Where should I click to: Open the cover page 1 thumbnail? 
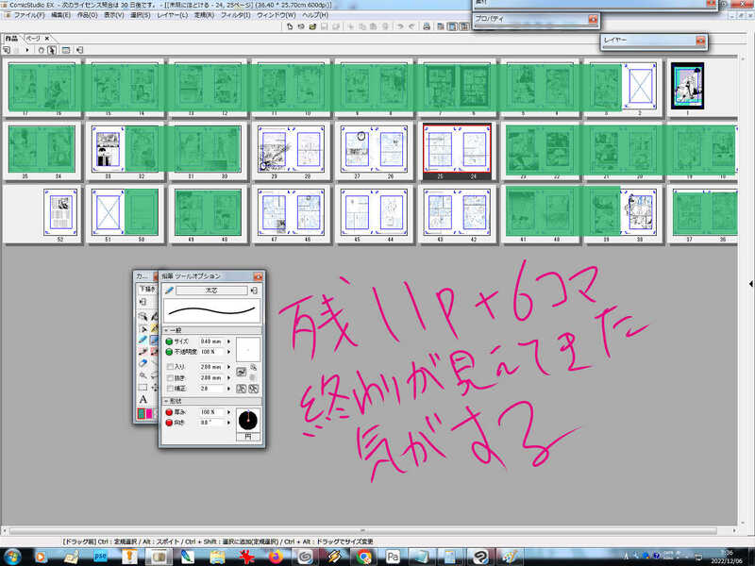(x=688, y=87)
